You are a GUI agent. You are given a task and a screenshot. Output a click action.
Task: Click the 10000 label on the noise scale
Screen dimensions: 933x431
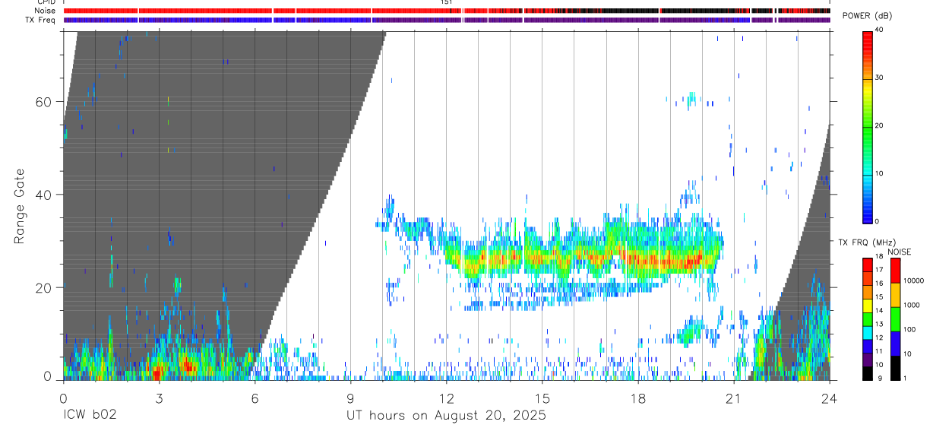pos(914,281)
